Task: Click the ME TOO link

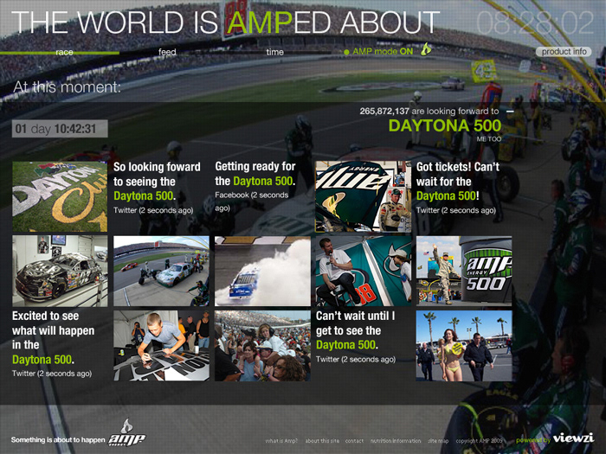Action: point(488,139)
